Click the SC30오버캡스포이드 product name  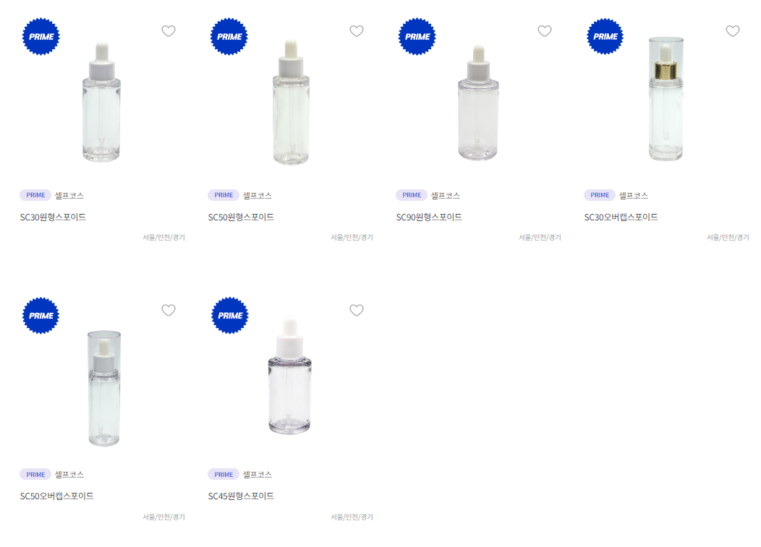[x=621, y=217]
